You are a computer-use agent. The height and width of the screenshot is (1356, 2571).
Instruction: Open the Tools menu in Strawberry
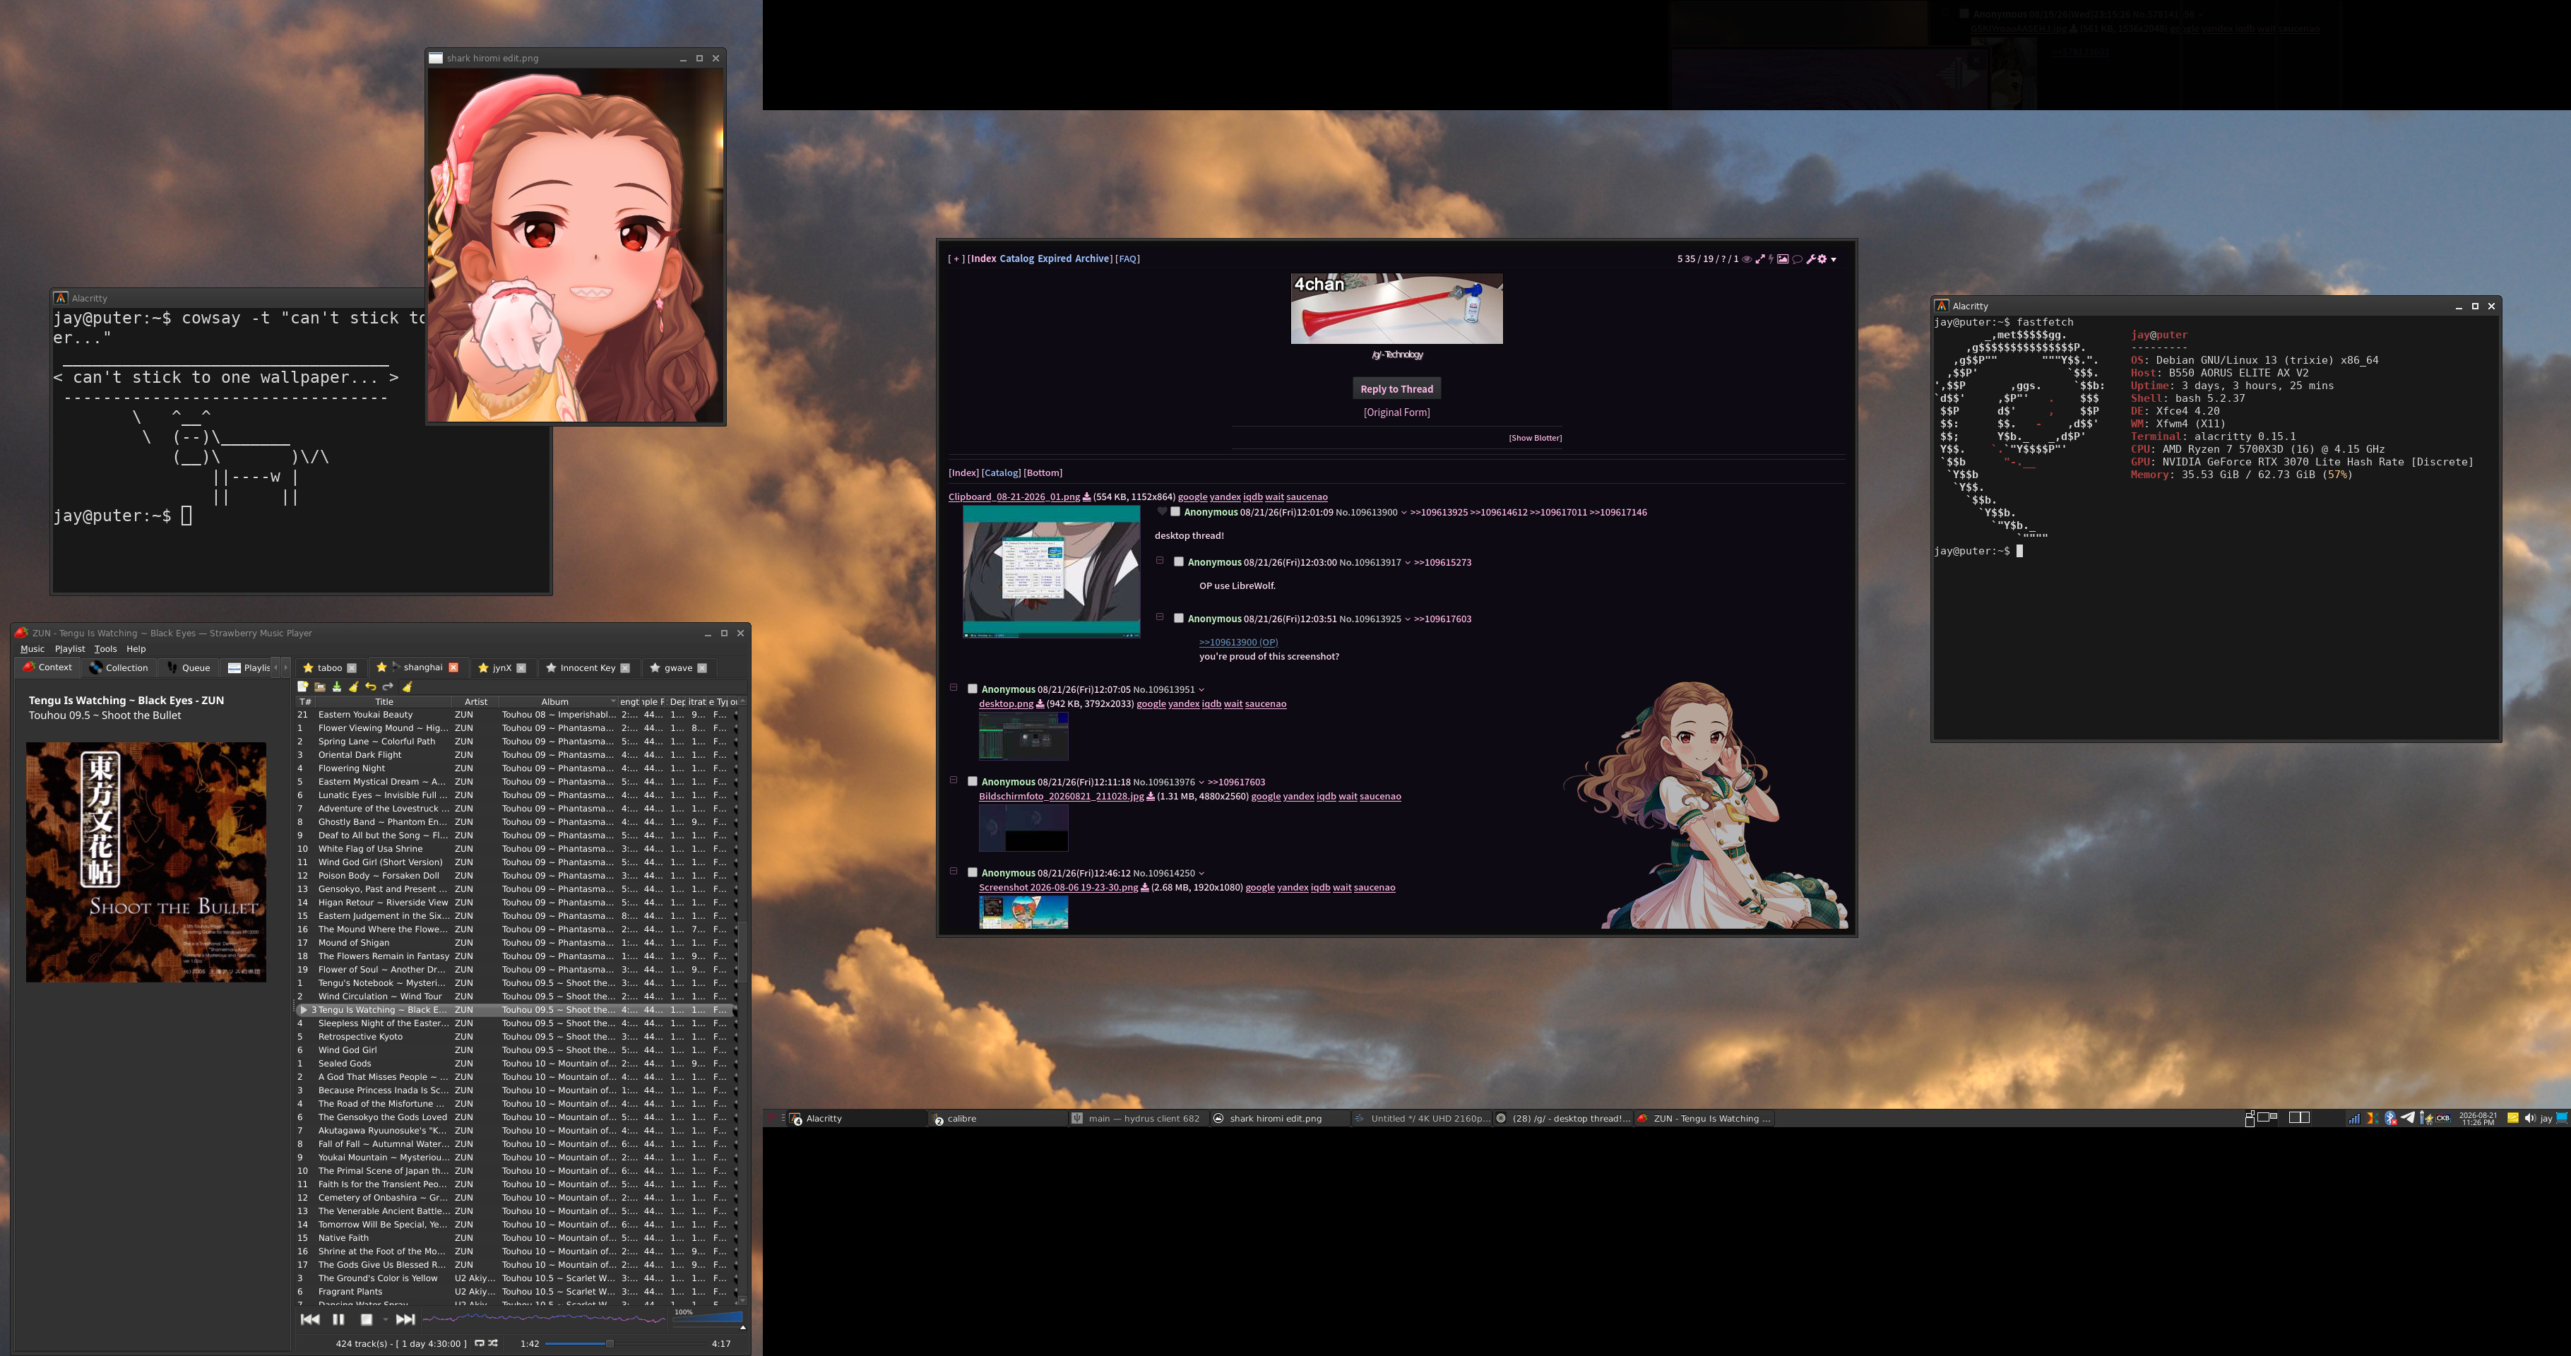pyautogui.click(x=106, y=648)
